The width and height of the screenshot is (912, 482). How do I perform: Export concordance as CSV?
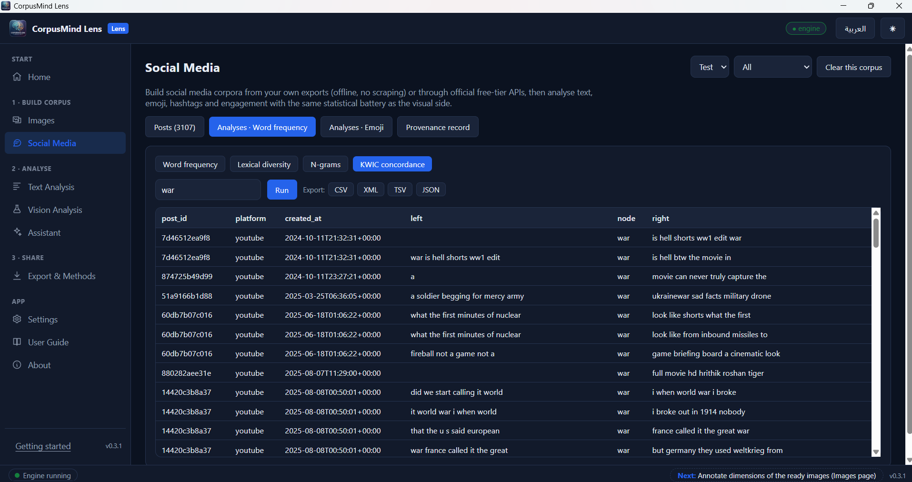click(341, 190)
